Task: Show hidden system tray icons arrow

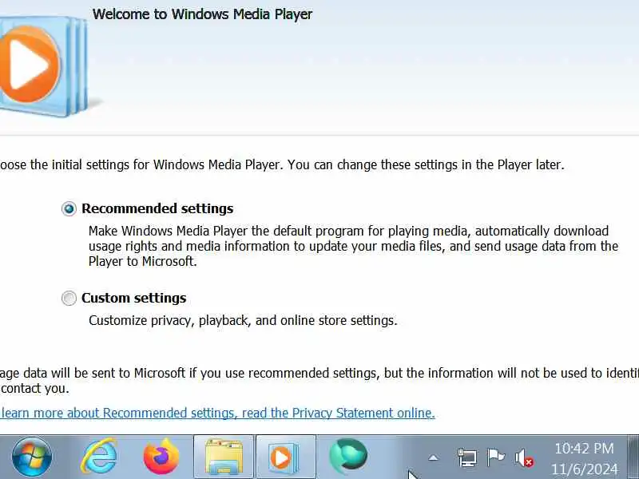Action: (433, 457)
